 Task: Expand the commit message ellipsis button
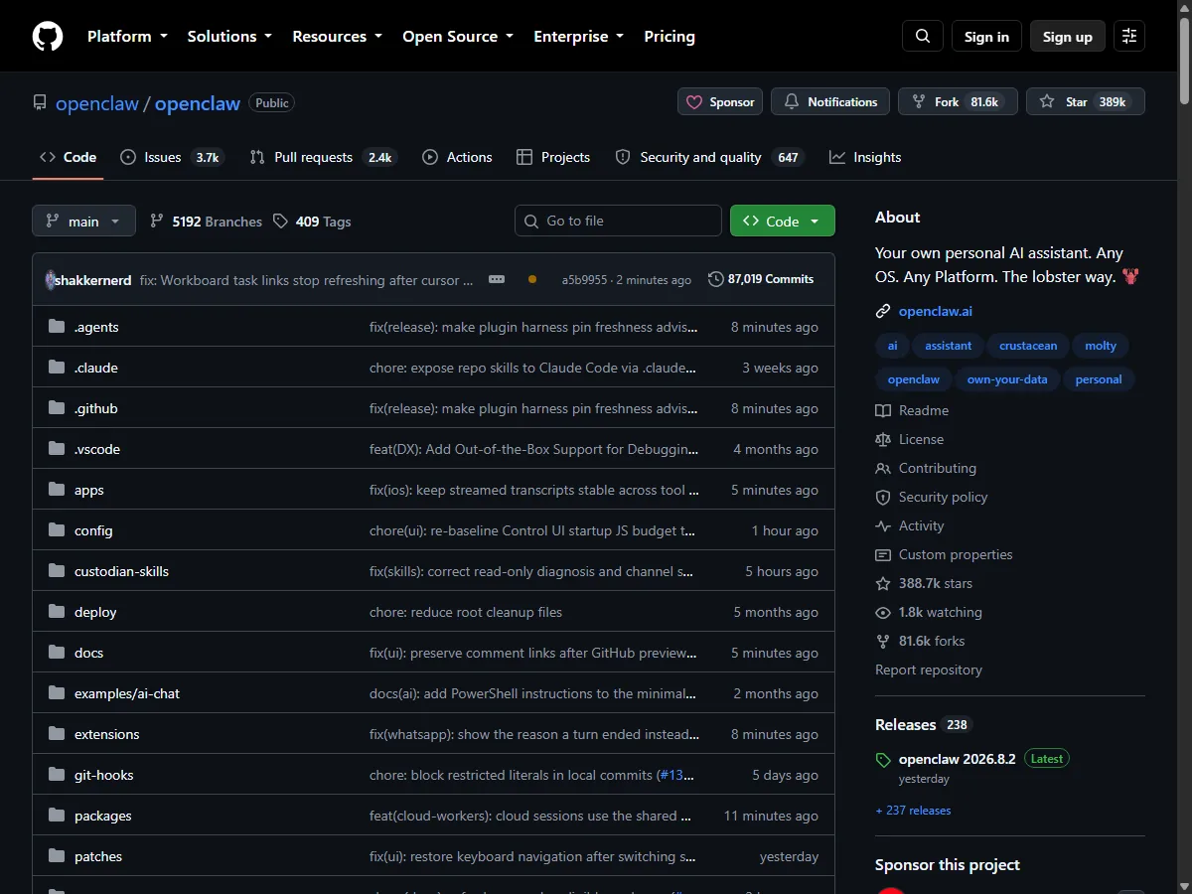click(497, 280)
